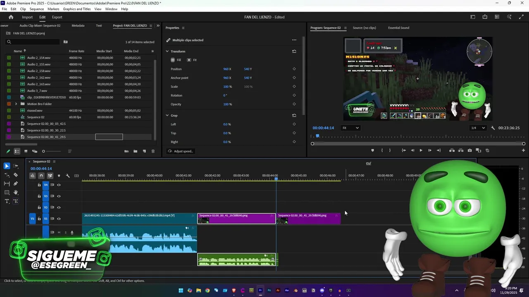Toggle linked selection button in timeline
The image size is (529, 297).
point(50,176)
